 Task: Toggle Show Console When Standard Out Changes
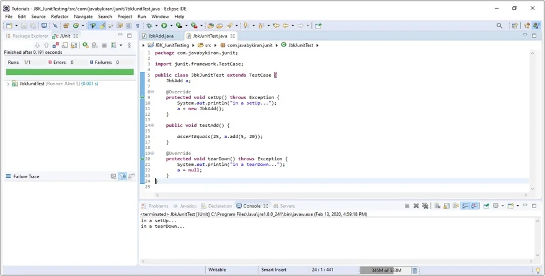tap(465, 206)
